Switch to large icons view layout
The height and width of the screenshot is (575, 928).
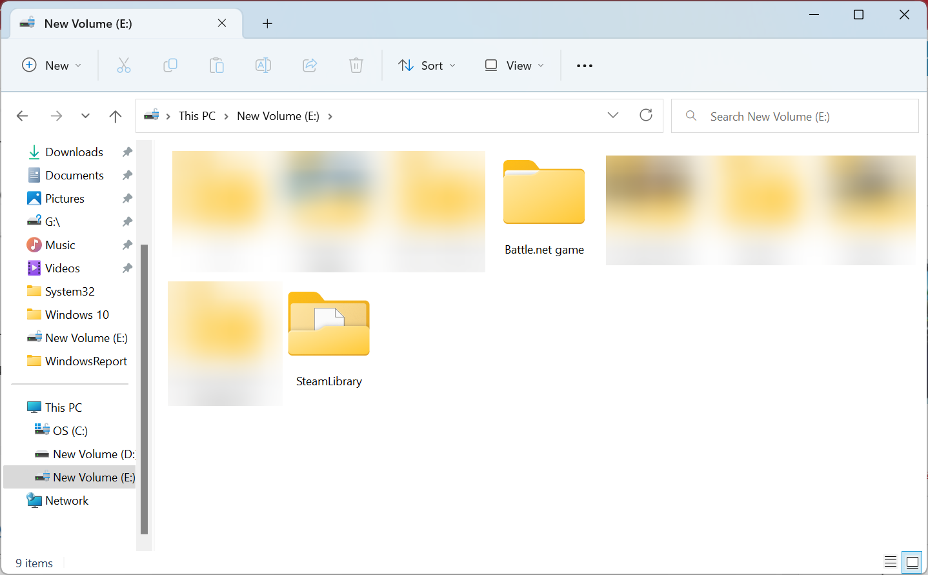pyautogui.click(x=913, y=561)
